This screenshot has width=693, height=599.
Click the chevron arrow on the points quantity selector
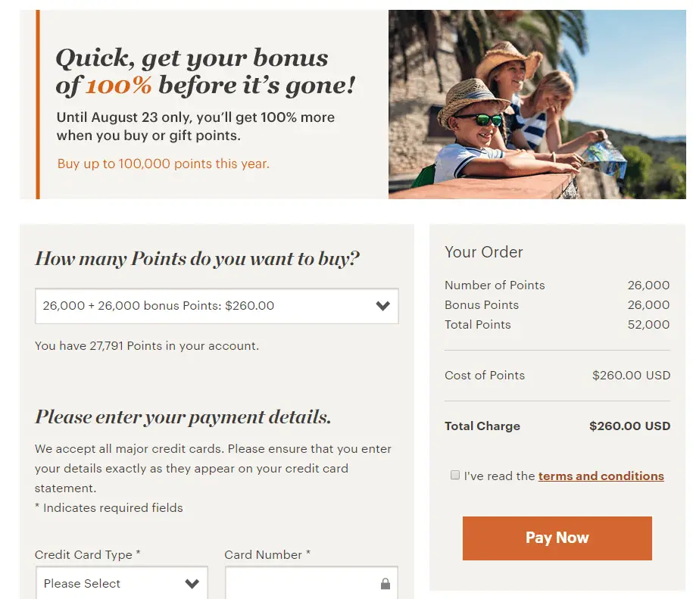tap(383, 306)
